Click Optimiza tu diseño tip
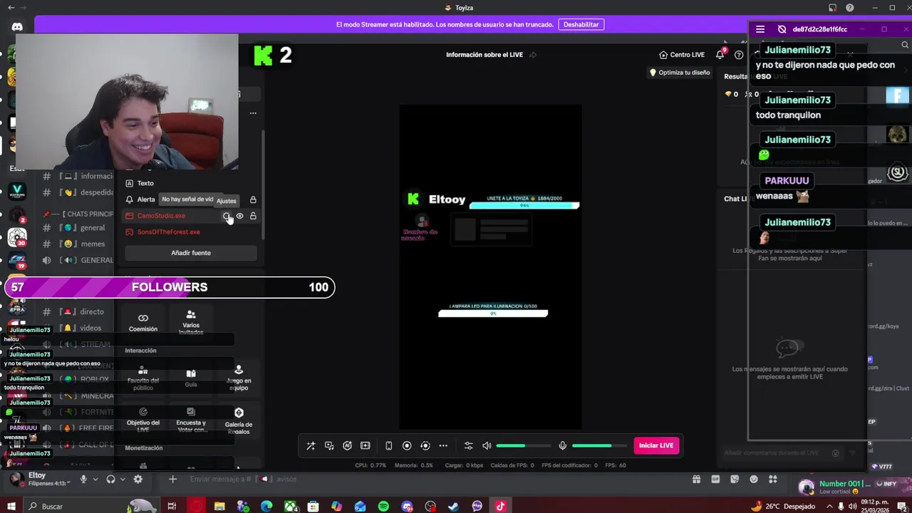This screenshot has height=513, width=912. (x=680, y=73)
